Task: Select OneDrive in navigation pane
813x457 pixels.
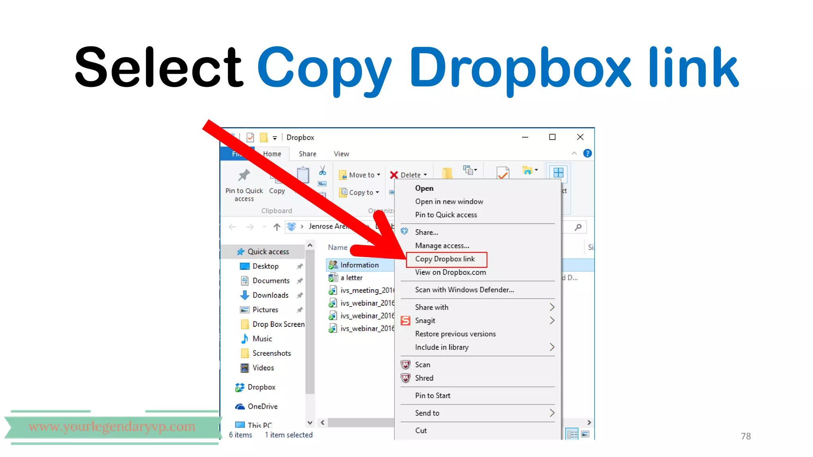Action: coord(262,407)
